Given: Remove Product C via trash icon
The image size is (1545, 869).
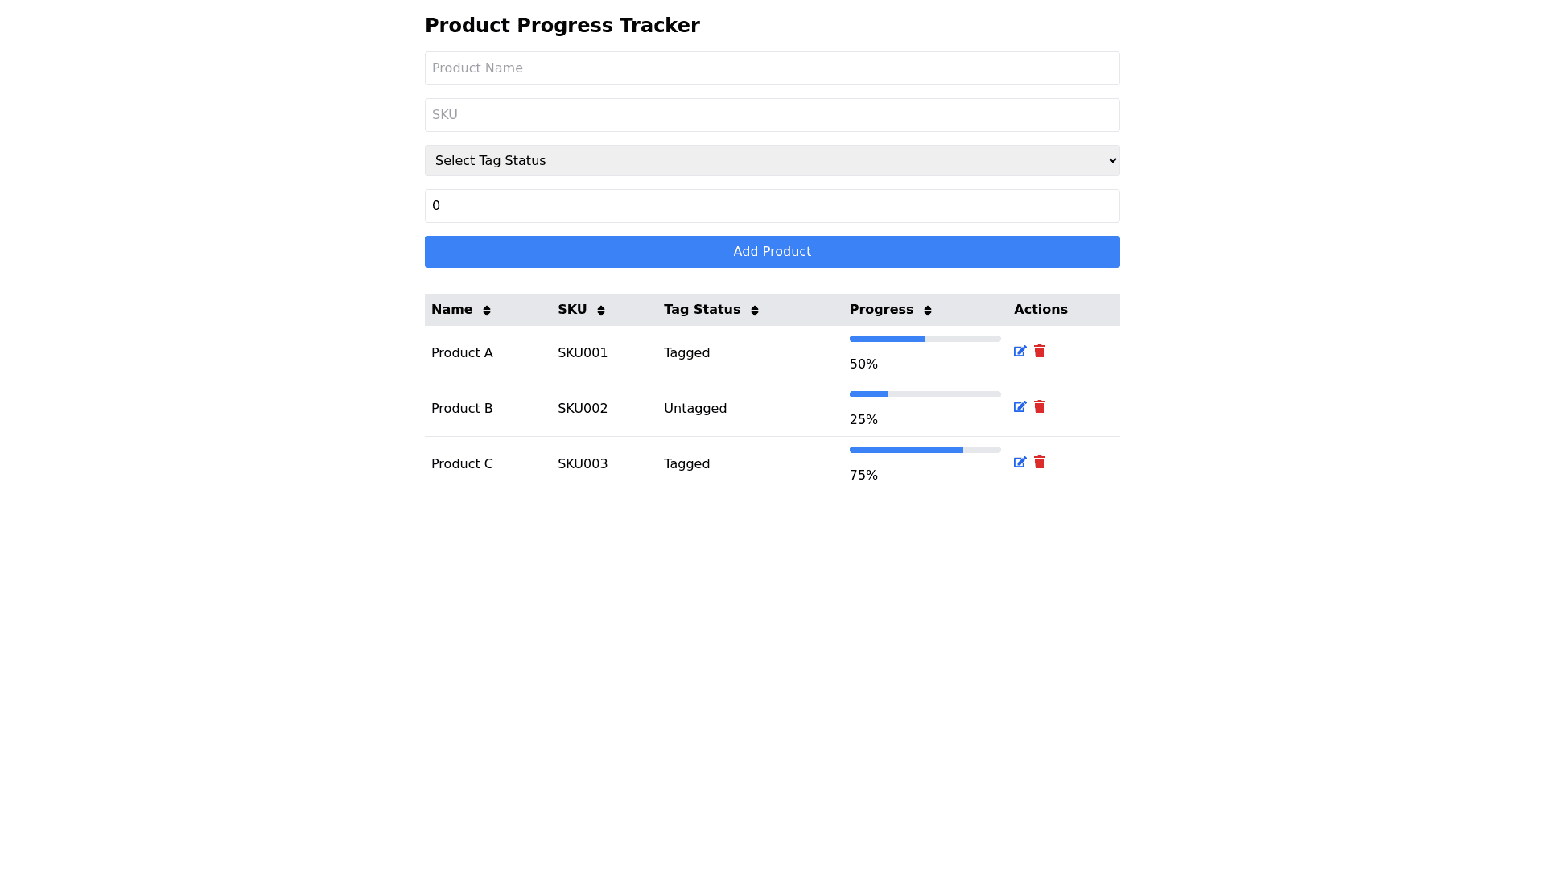Looking at the screenshot, I should [x=1040, y=463].
